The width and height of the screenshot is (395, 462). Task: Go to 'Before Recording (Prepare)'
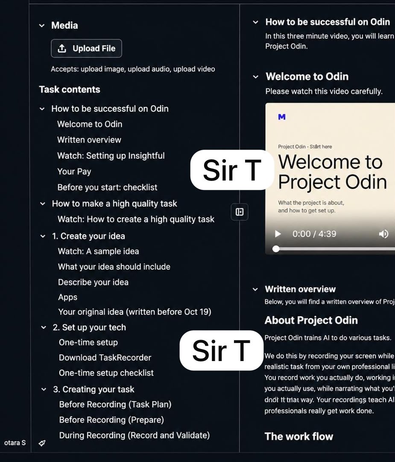click(x=111, y=420)
